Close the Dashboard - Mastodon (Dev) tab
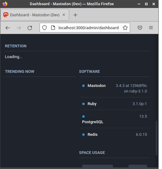Viewport: 162px width, 169px height. tap(64, 15)
